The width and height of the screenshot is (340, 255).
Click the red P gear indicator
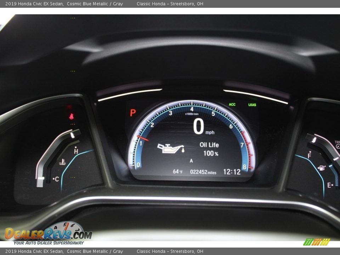click(x=133, y=113)
